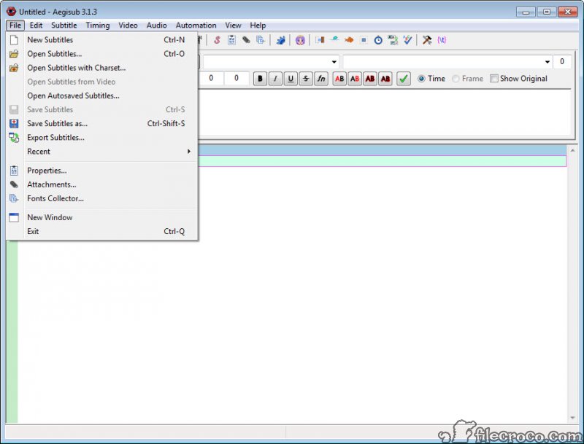Open the Help menu
The width and height of the screenshot is (584, 444).
[258, 26]
